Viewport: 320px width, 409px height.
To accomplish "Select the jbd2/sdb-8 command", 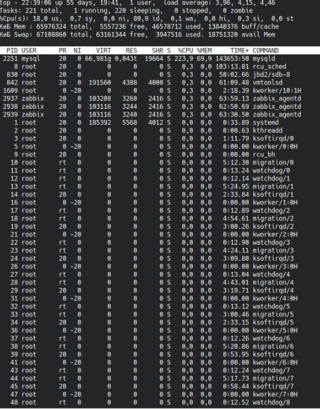I will pos(271,74).
